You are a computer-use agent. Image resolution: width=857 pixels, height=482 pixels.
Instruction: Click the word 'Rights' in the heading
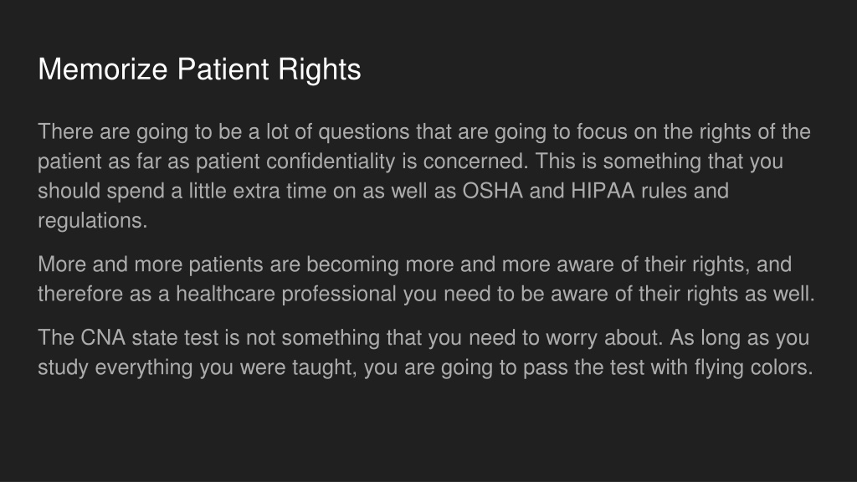point(319,70)
